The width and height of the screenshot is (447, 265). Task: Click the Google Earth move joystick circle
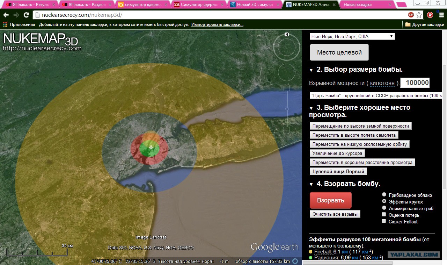click(287, 72)
